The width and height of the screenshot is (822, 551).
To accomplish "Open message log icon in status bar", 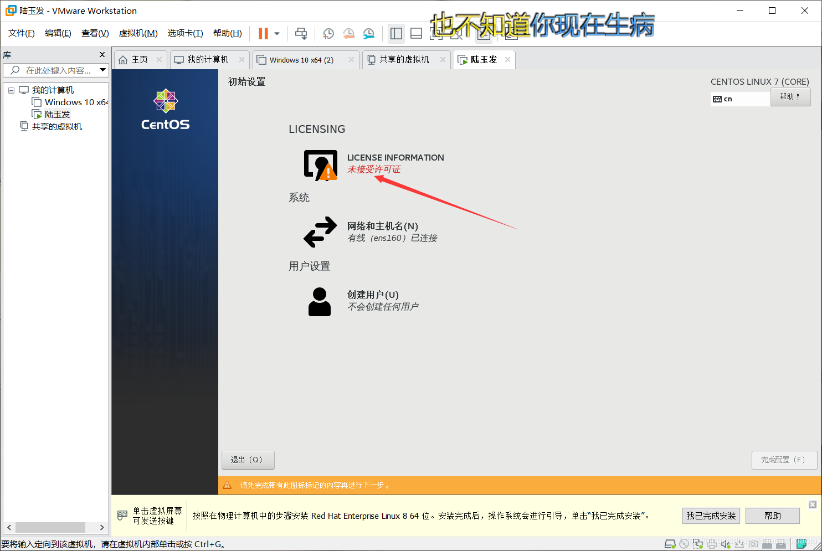I will pos(801,544).
